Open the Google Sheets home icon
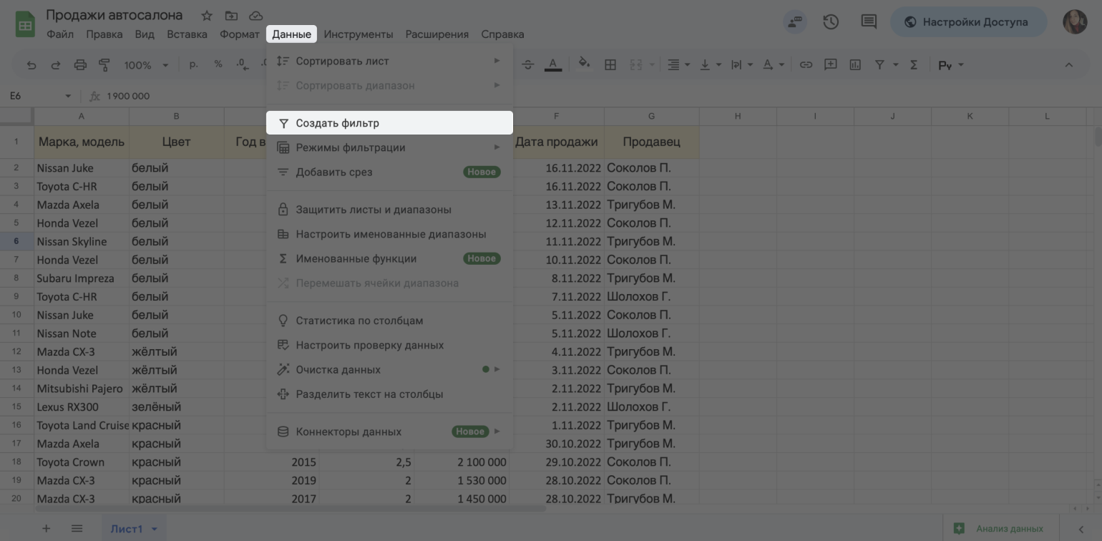The image size is (1102, 541). tap(25, 24)
